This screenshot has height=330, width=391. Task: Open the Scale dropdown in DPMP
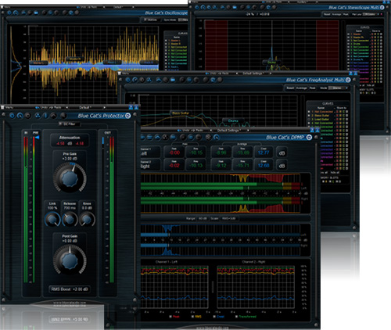tap(229, 218)
